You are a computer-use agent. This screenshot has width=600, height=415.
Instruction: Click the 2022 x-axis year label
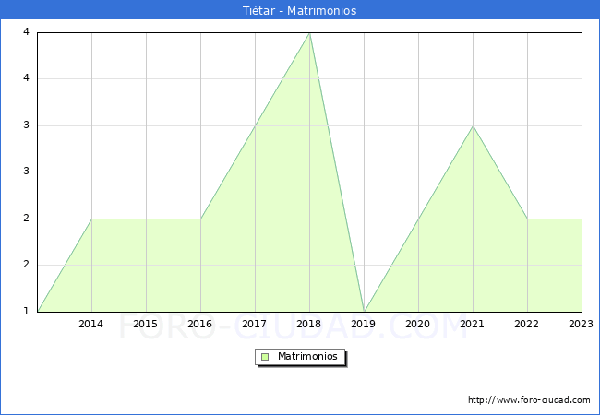pyautogui.click(x=527, y=324)
